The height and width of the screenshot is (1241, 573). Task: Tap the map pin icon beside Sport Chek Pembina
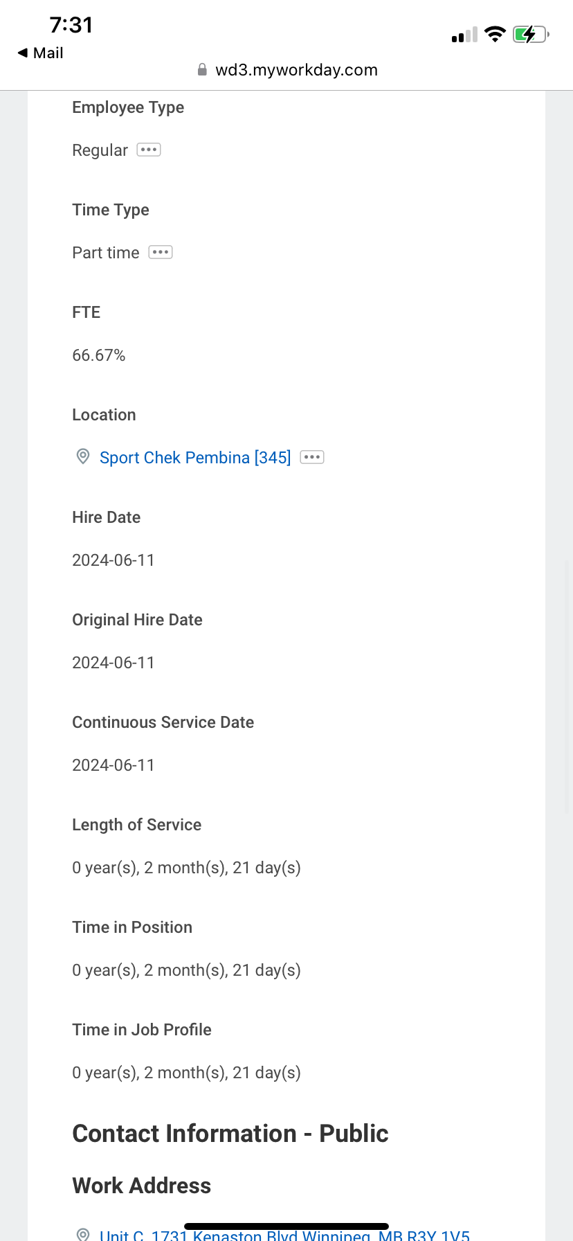pyautogui.click(x=83, y=456)
